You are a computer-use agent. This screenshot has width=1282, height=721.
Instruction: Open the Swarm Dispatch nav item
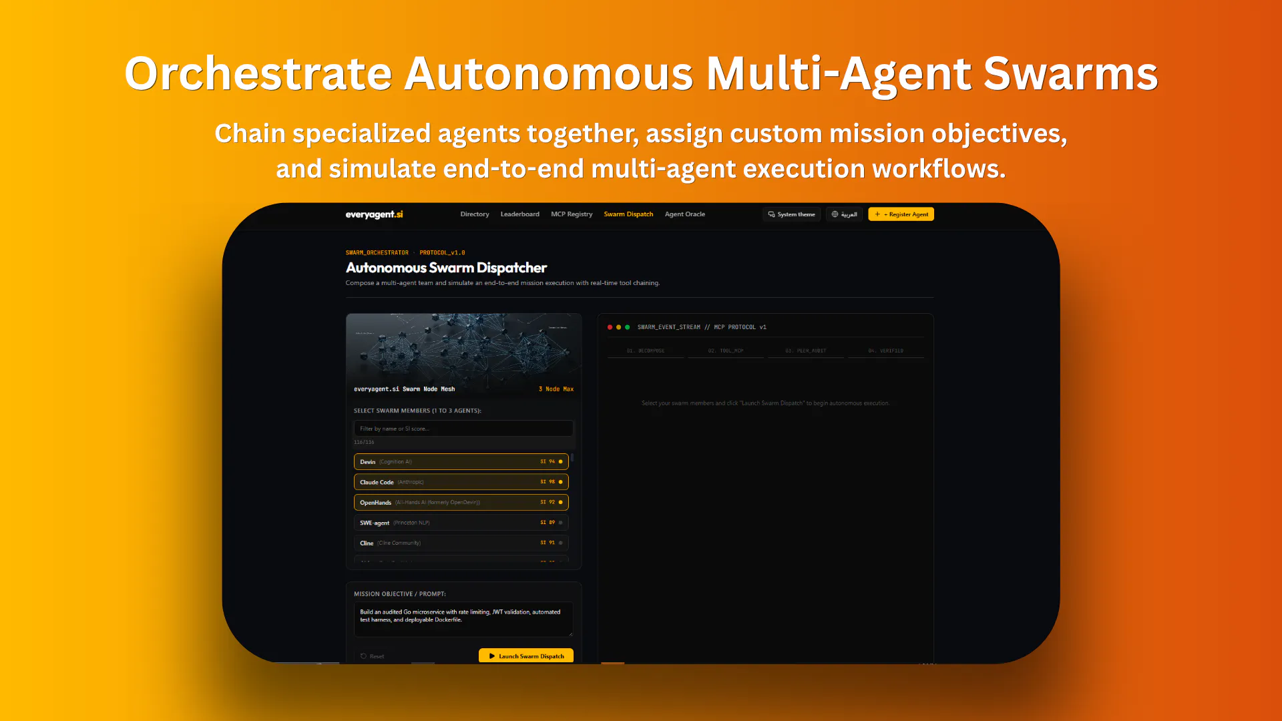628,214
